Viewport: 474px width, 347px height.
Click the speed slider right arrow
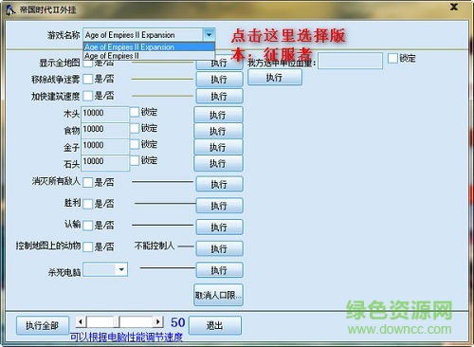tap(158, 321)
